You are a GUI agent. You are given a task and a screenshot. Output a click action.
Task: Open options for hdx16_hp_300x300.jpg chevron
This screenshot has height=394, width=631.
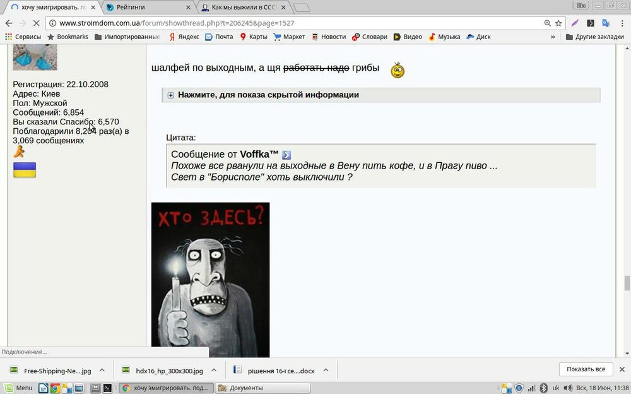coord(214,370)
